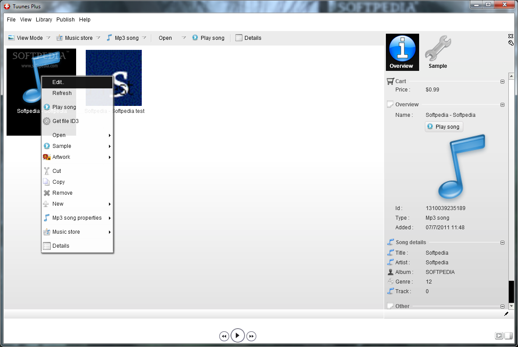
Task: Click the Added date 07/7/2011 11:48
Action: click(445, 228)
